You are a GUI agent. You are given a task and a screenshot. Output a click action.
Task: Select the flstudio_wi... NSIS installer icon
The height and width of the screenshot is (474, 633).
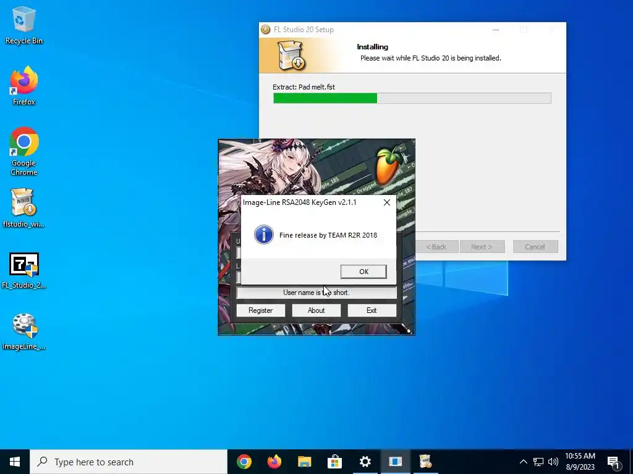tap(24, 208)
